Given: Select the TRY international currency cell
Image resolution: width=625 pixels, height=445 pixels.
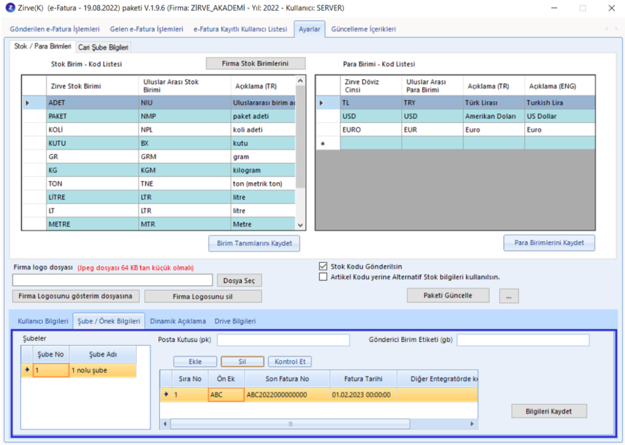Looking at the screenshot, I should tap(433, 102).
